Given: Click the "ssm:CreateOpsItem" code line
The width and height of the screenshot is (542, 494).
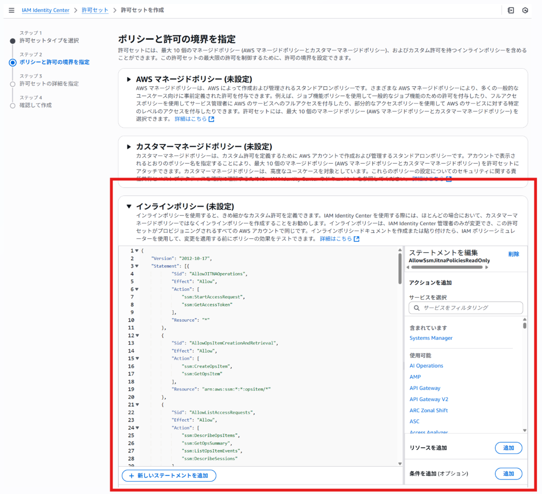Looking at the screenshot, I should [x=207, y=367].
